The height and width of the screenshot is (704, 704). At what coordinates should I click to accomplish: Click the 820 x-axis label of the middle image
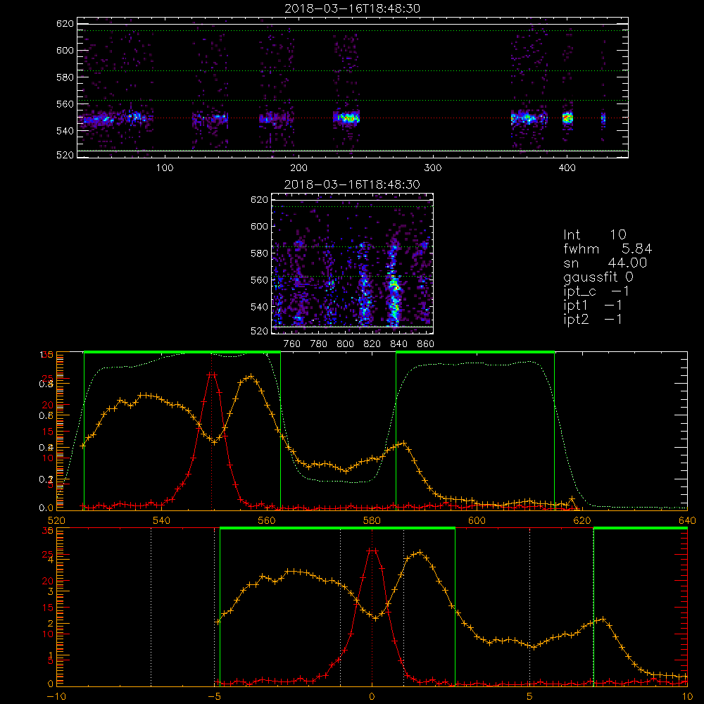[372, 344]
